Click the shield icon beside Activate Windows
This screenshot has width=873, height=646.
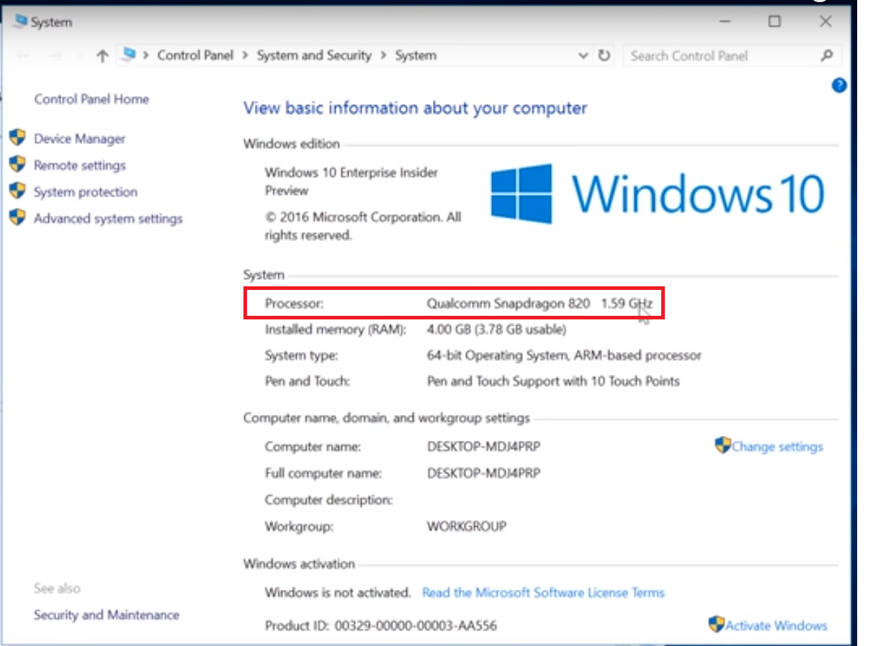point(716,624)
